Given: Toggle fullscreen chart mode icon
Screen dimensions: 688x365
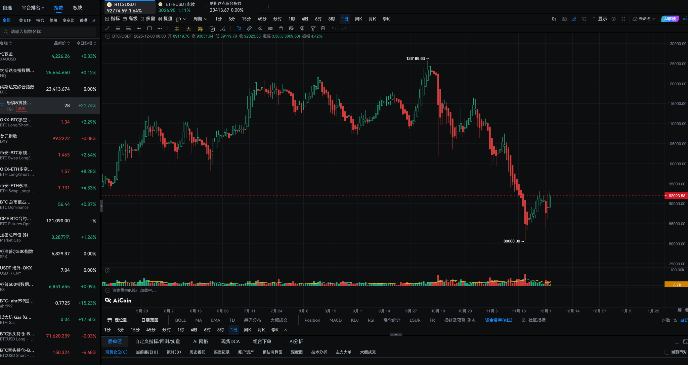Looking at the screenshot, I should tap(623, 19).
